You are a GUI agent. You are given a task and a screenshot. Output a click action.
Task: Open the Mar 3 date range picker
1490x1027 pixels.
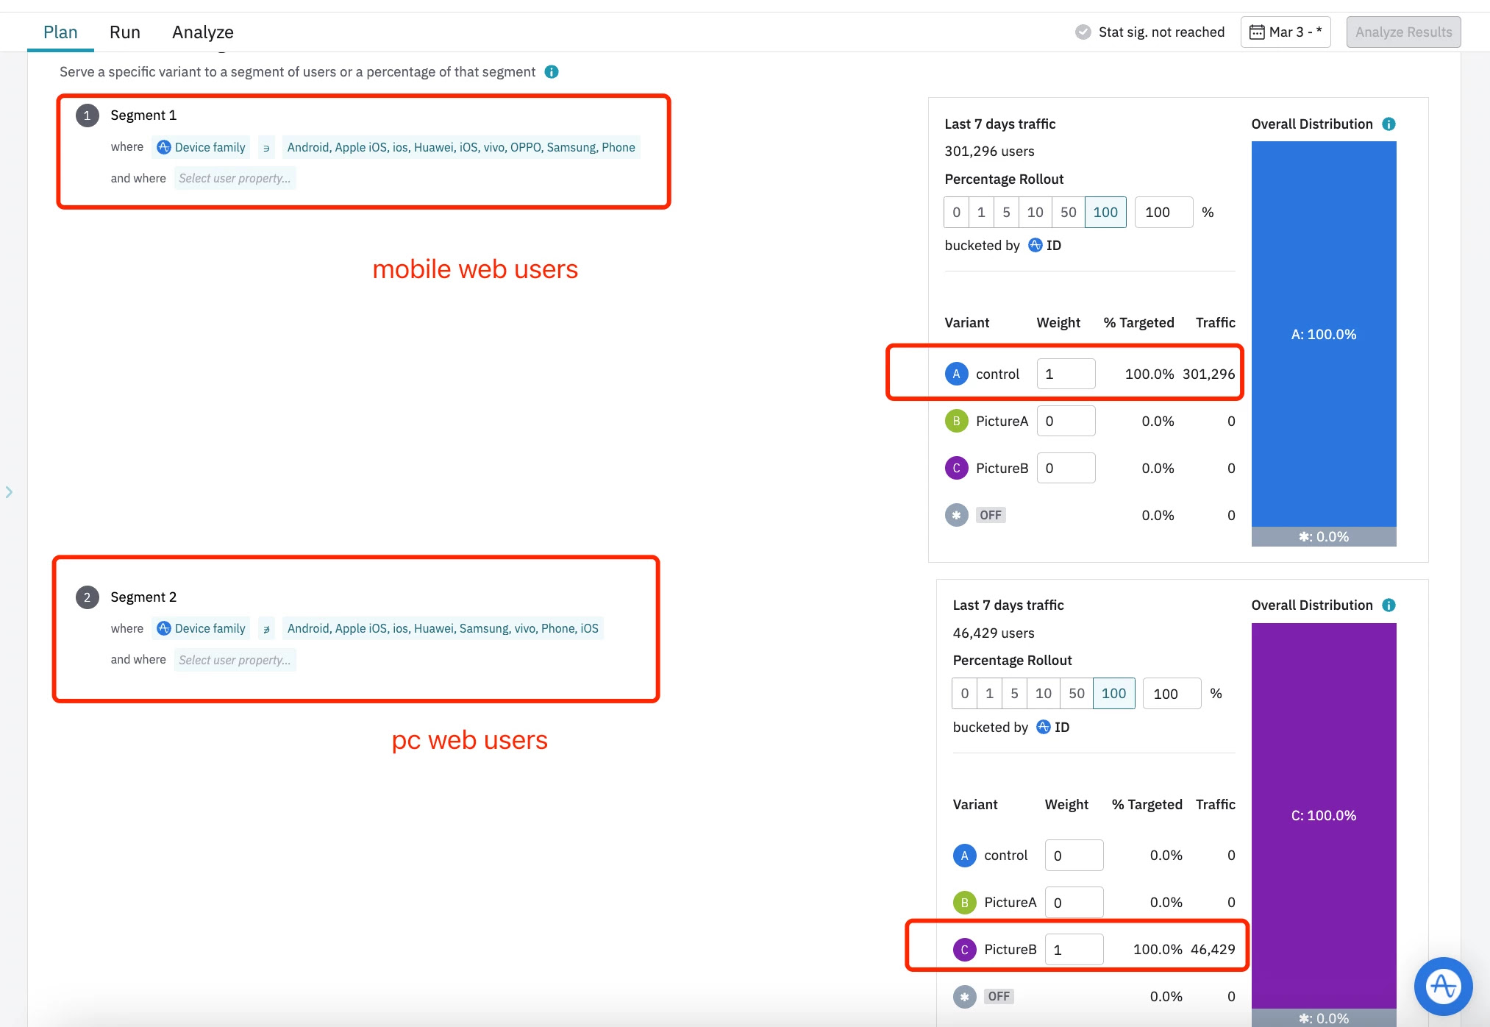pyautogui.click(x=1294, y=32)
